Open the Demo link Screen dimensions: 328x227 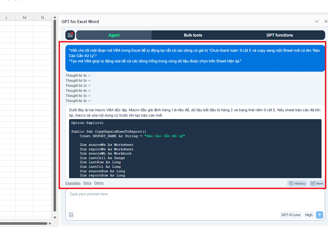(x=99, y=183)
